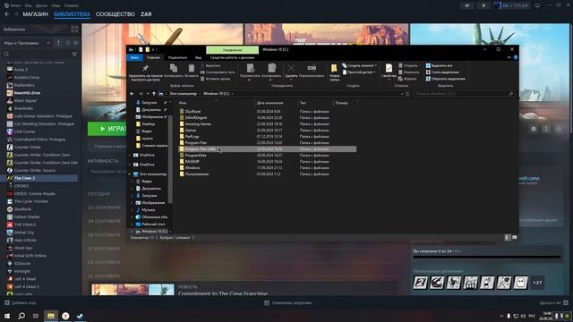Open the Steam Store (МАГАЗИН) tab
The height and width of the screenshot is (322, 573).
coord(36,14)
